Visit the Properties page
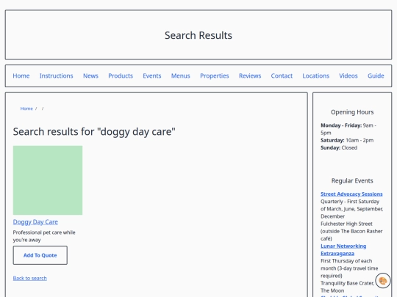The width and height of the screenshot is (397, 297). coord(215,76)
